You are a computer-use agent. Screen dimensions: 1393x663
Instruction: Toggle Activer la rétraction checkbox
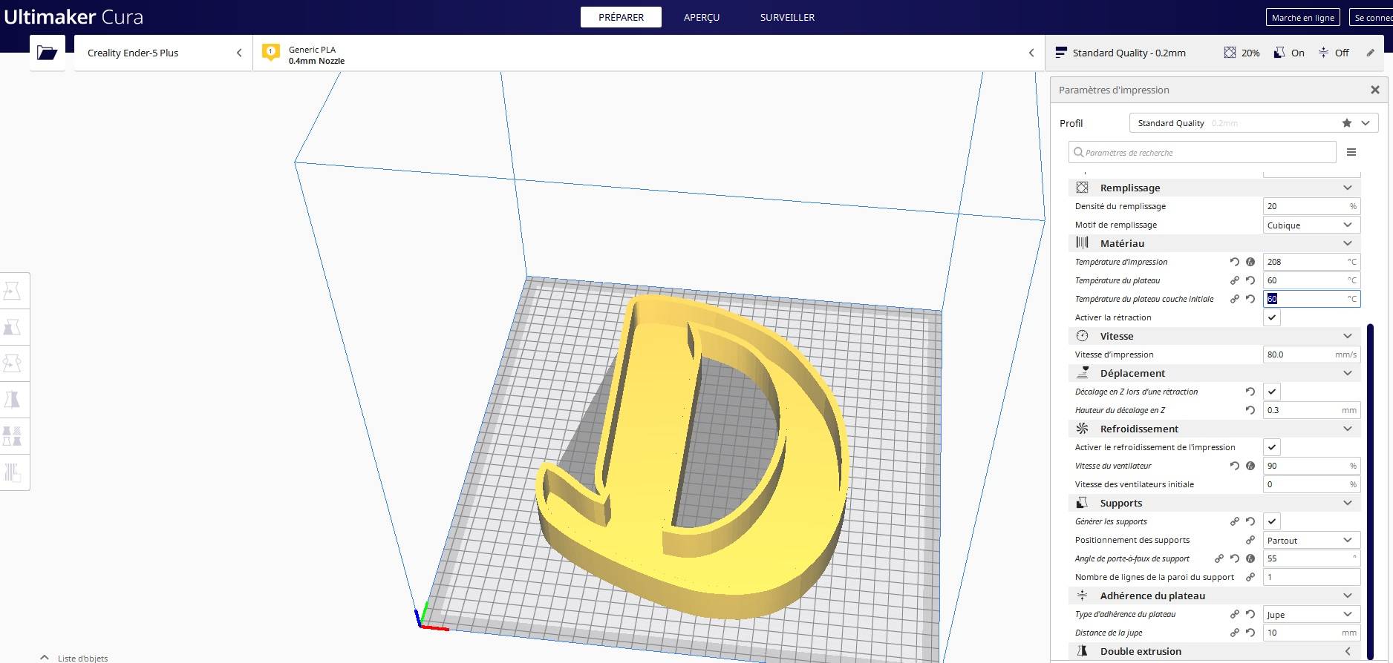(1272, 317)
